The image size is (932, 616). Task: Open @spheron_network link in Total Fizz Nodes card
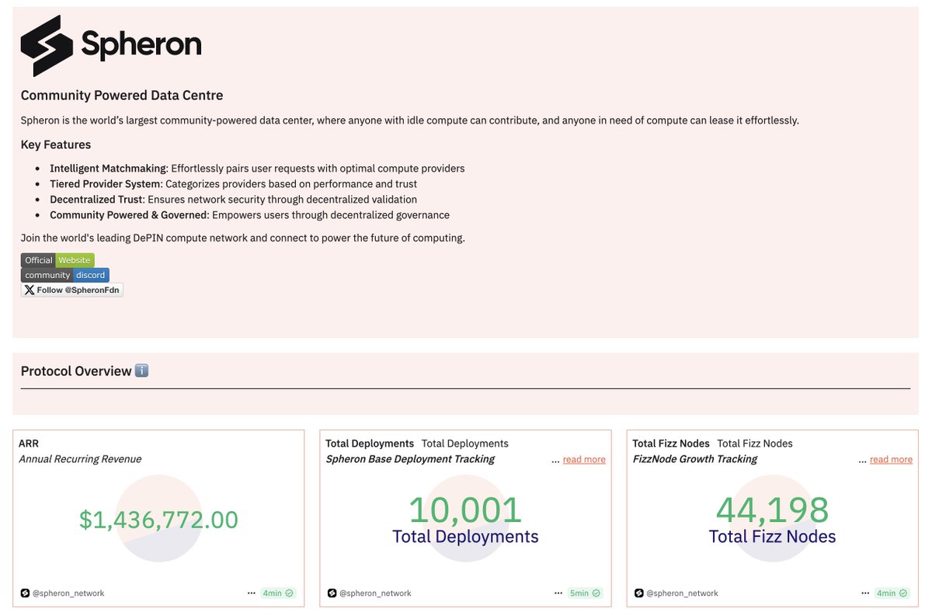click(x=682, y=593)
